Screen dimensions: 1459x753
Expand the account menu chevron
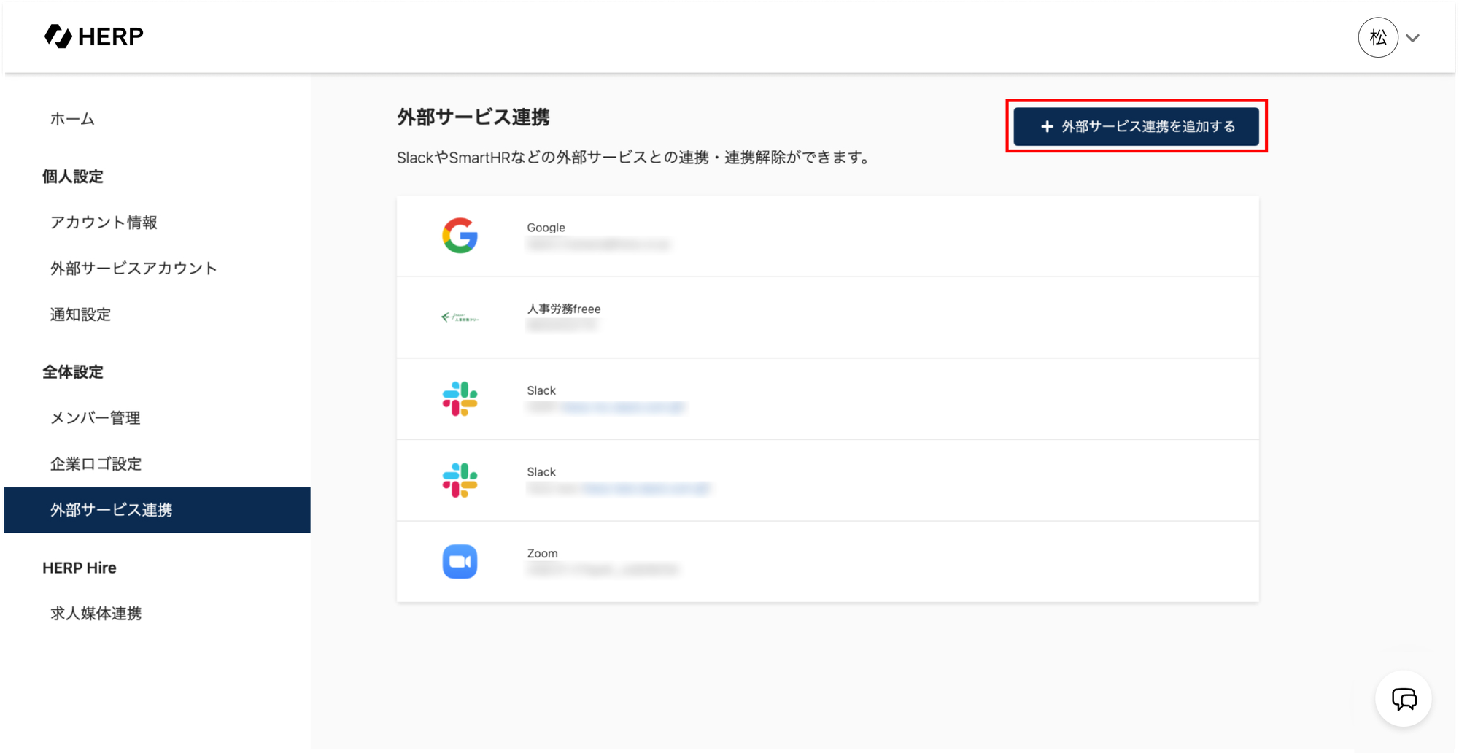(1413, 38)
